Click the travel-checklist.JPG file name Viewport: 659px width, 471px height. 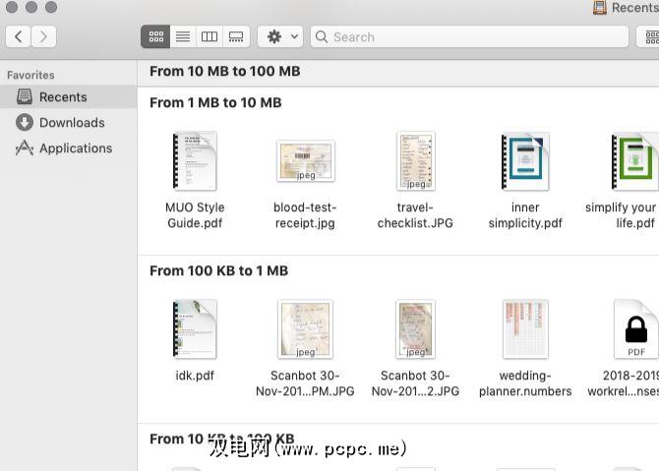(x=415, y=215)
